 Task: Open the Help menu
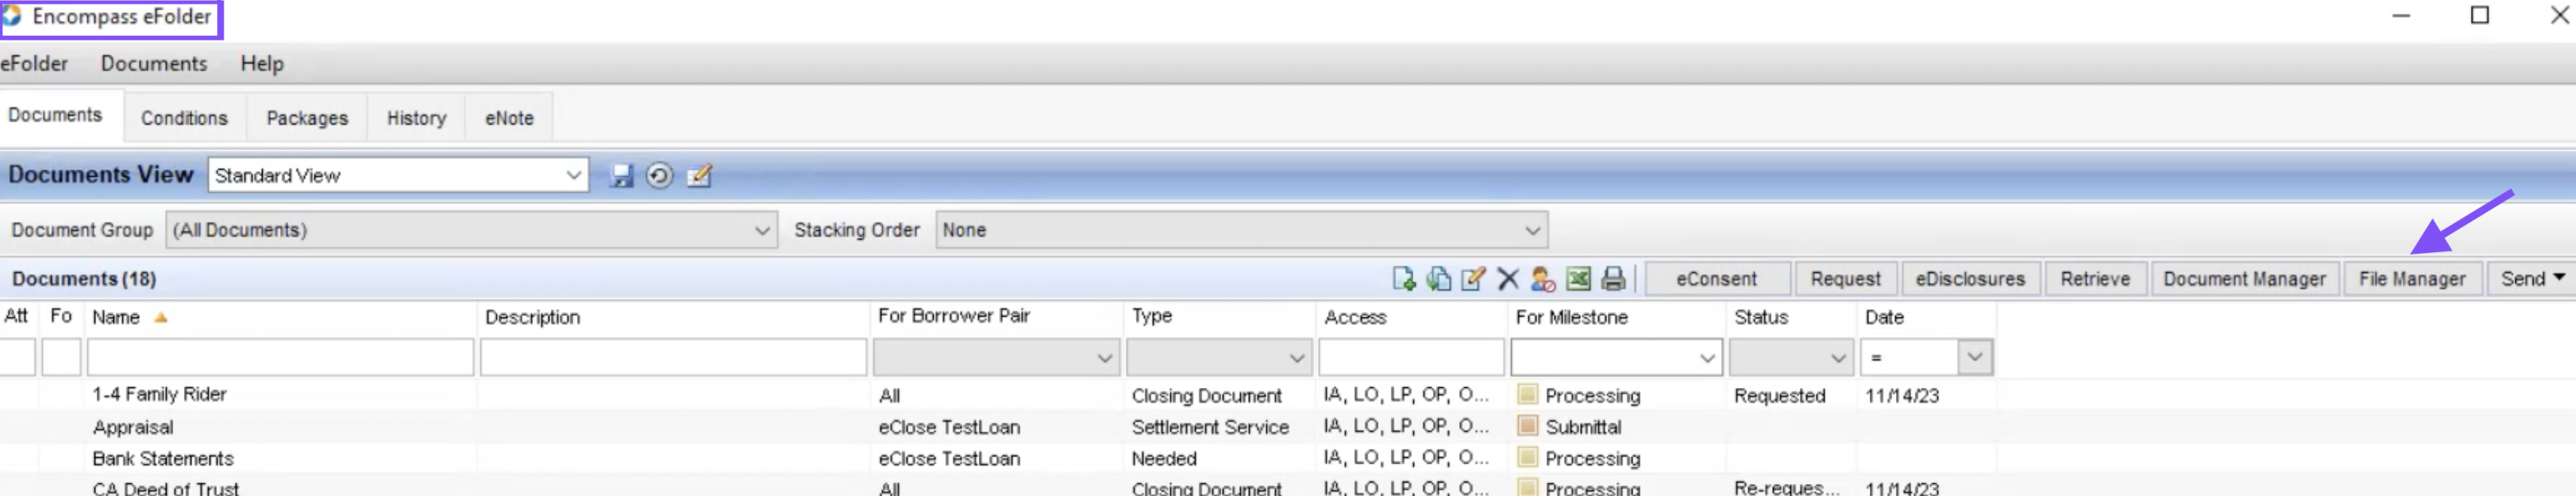point(262,64)
